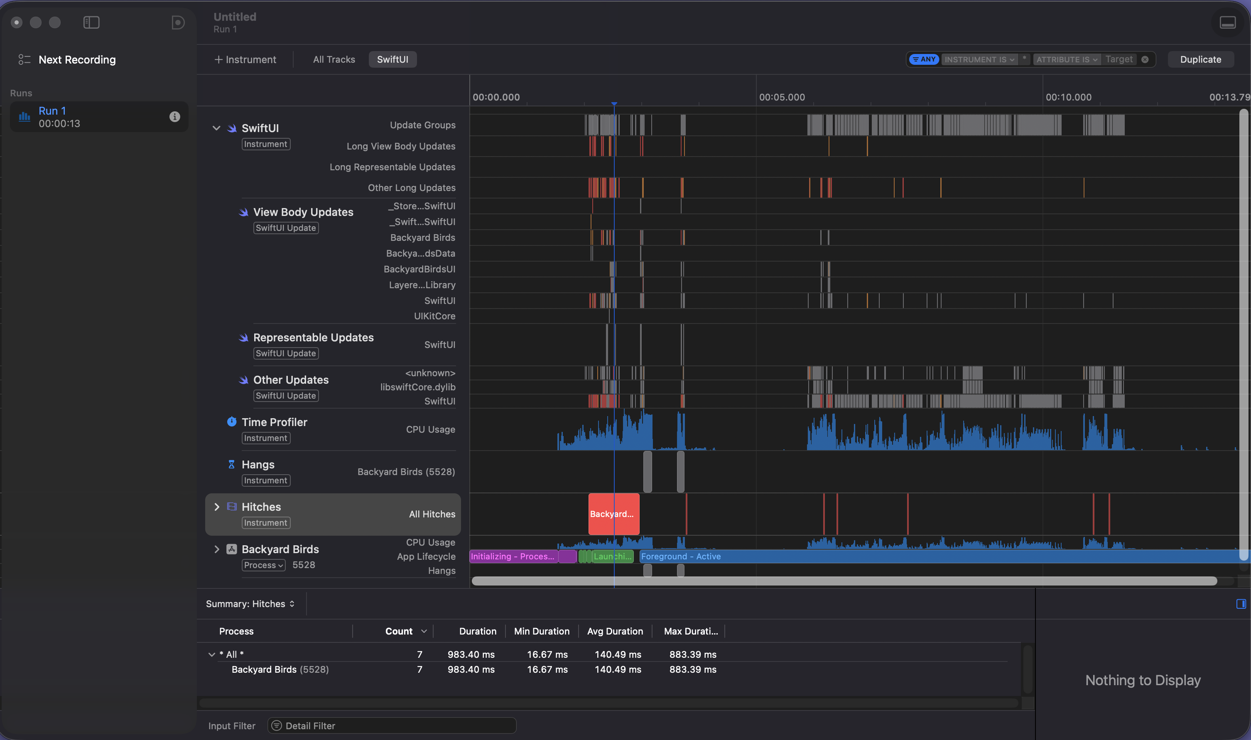Image resolution: width=1251 pixels, height=740 pixels.
Task: Click the Next Recording list icon
Action: [x=24, y=59]
